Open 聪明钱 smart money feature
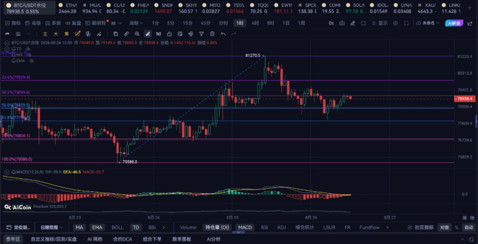The image size is (478, 244). click(x=96, y=23)
